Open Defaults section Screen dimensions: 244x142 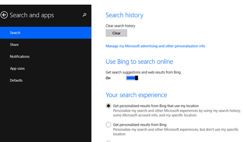[46, 80]
